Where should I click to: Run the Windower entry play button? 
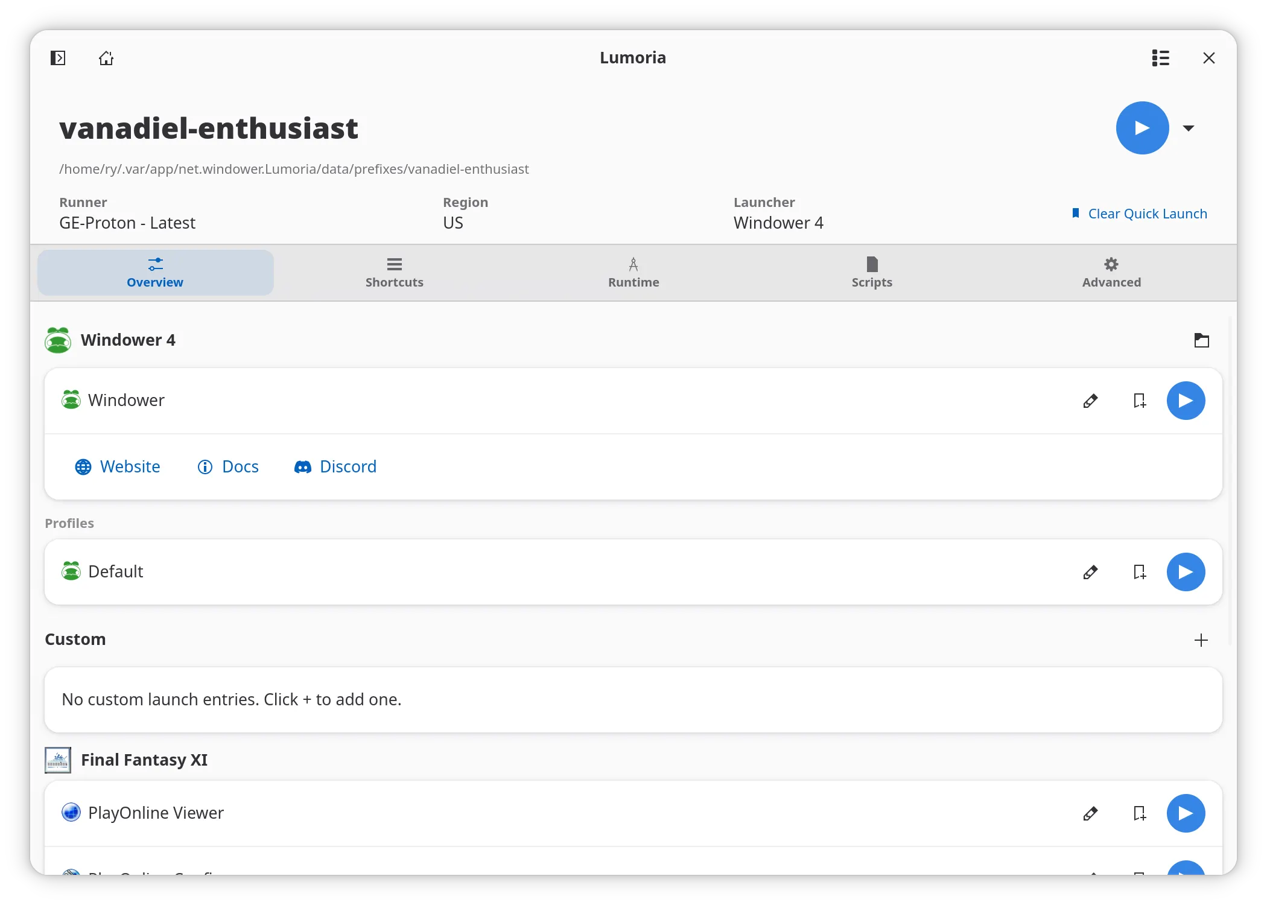point(1186,401)
